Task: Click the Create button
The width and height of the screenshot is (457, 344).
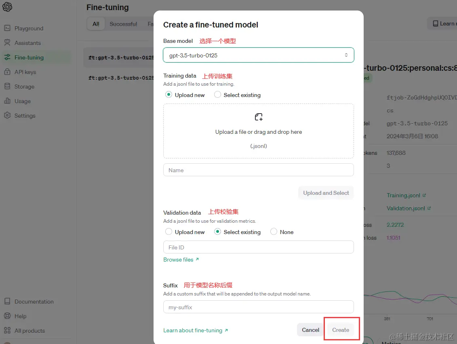Action: (341, 330)
